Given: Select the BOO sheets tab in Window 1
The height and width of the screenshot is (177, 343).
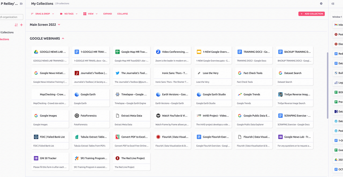Looking at the screenshot, I should tap(338, 92).
